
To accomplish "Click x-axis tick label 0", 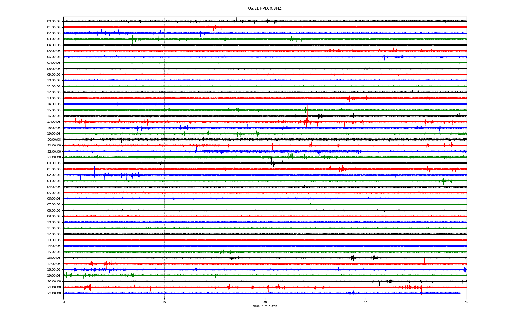I will [64, 302].
